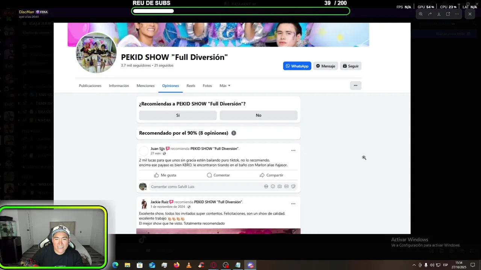Click the microphone icon in system tray

tap(426, 265)
